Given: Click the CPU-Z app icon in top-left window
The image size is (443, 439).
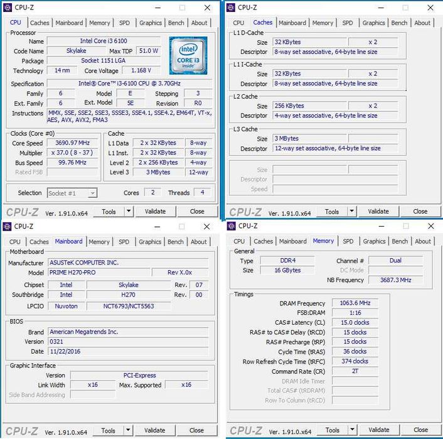Looking at the screenshot, I should (8, 8).
